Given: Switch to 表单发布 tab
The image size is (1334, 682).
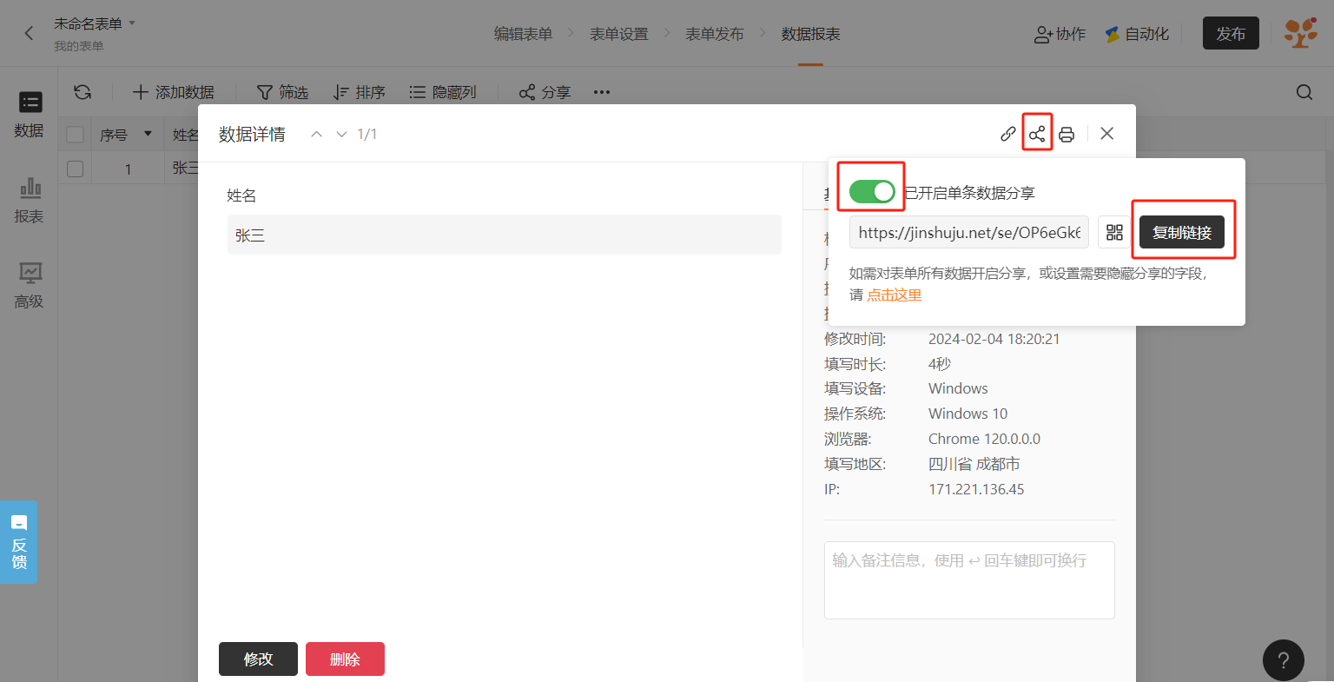Looking at the screenshot, I should pos(715,34).
